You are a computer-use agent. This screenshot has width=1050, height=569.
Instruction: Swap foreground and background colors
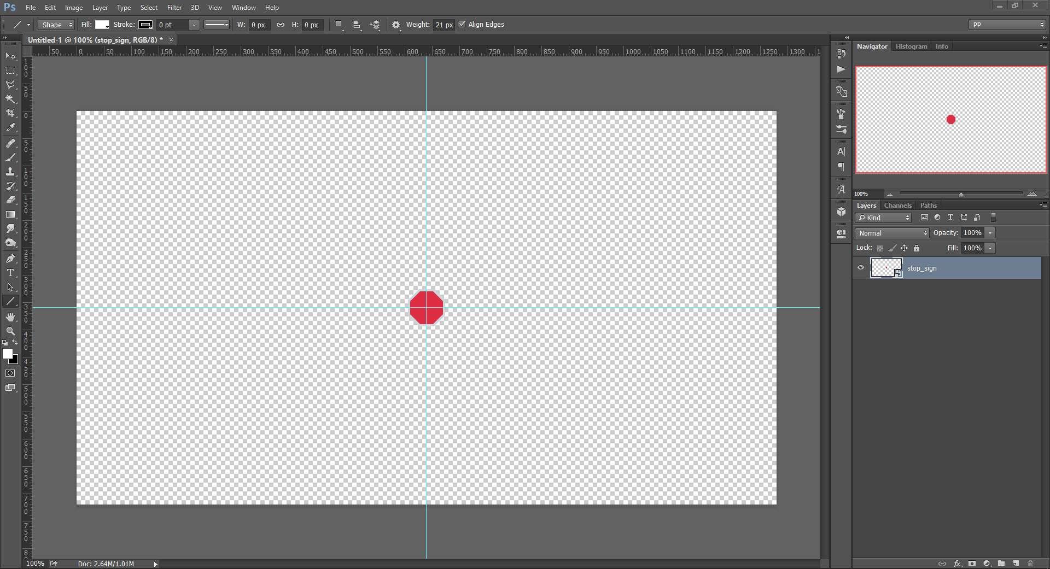[15, 343]
